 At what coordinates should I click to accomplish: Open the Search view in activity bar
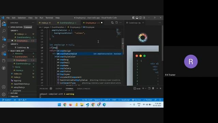[4, 31]
